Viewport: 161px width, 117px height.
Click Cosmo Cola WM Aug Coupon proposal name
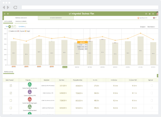(30, 103)
